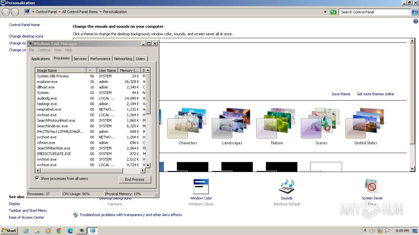Image resolution: width=419 pixels, height=235 pixels.
Task: Open File Explorer from the taskbar
Action: point(37,231)
